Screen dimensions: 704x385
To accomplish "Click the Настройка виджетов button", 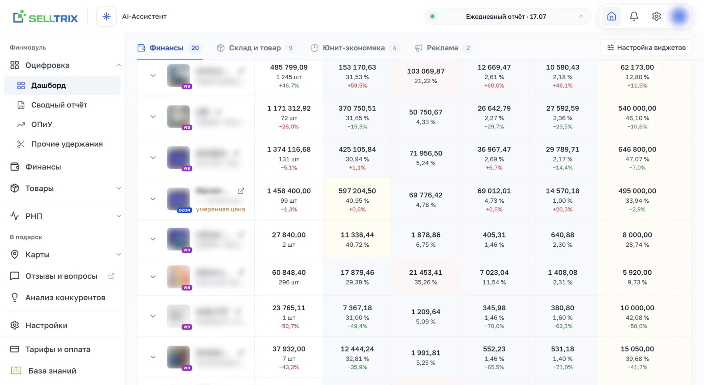I will point(646,48).
